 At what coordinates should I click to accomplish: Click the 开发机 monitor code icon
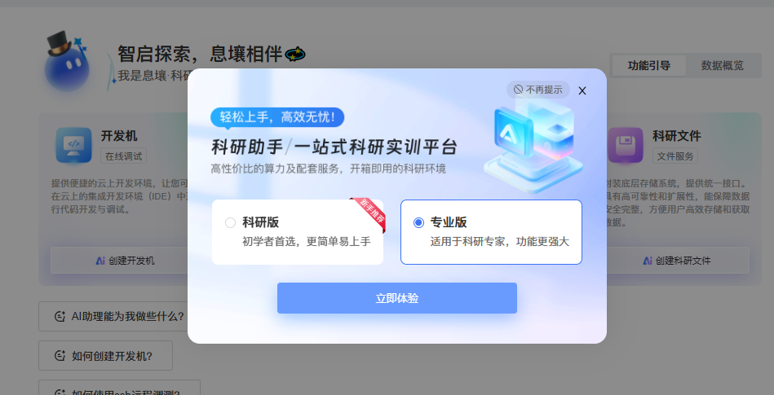click(x=73, y=145)
